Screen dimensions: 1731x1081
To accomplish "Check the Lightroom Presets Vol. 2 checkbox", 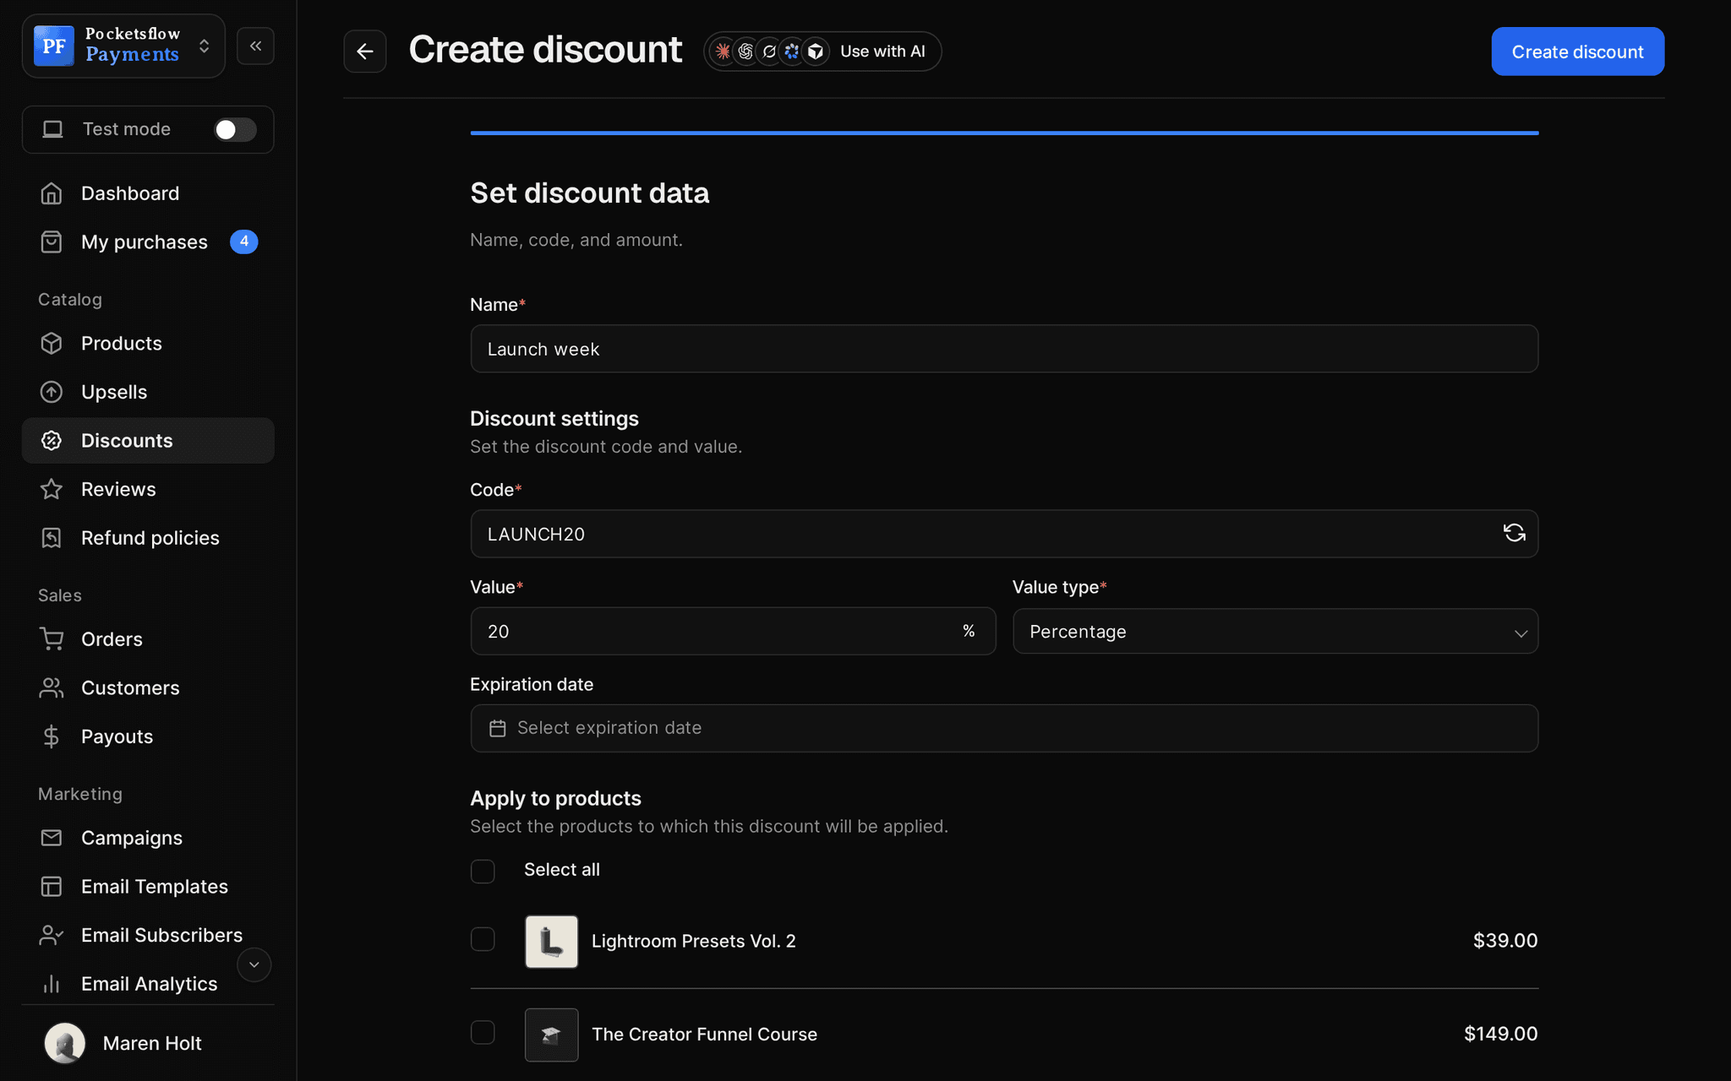I will pos(483,939).
